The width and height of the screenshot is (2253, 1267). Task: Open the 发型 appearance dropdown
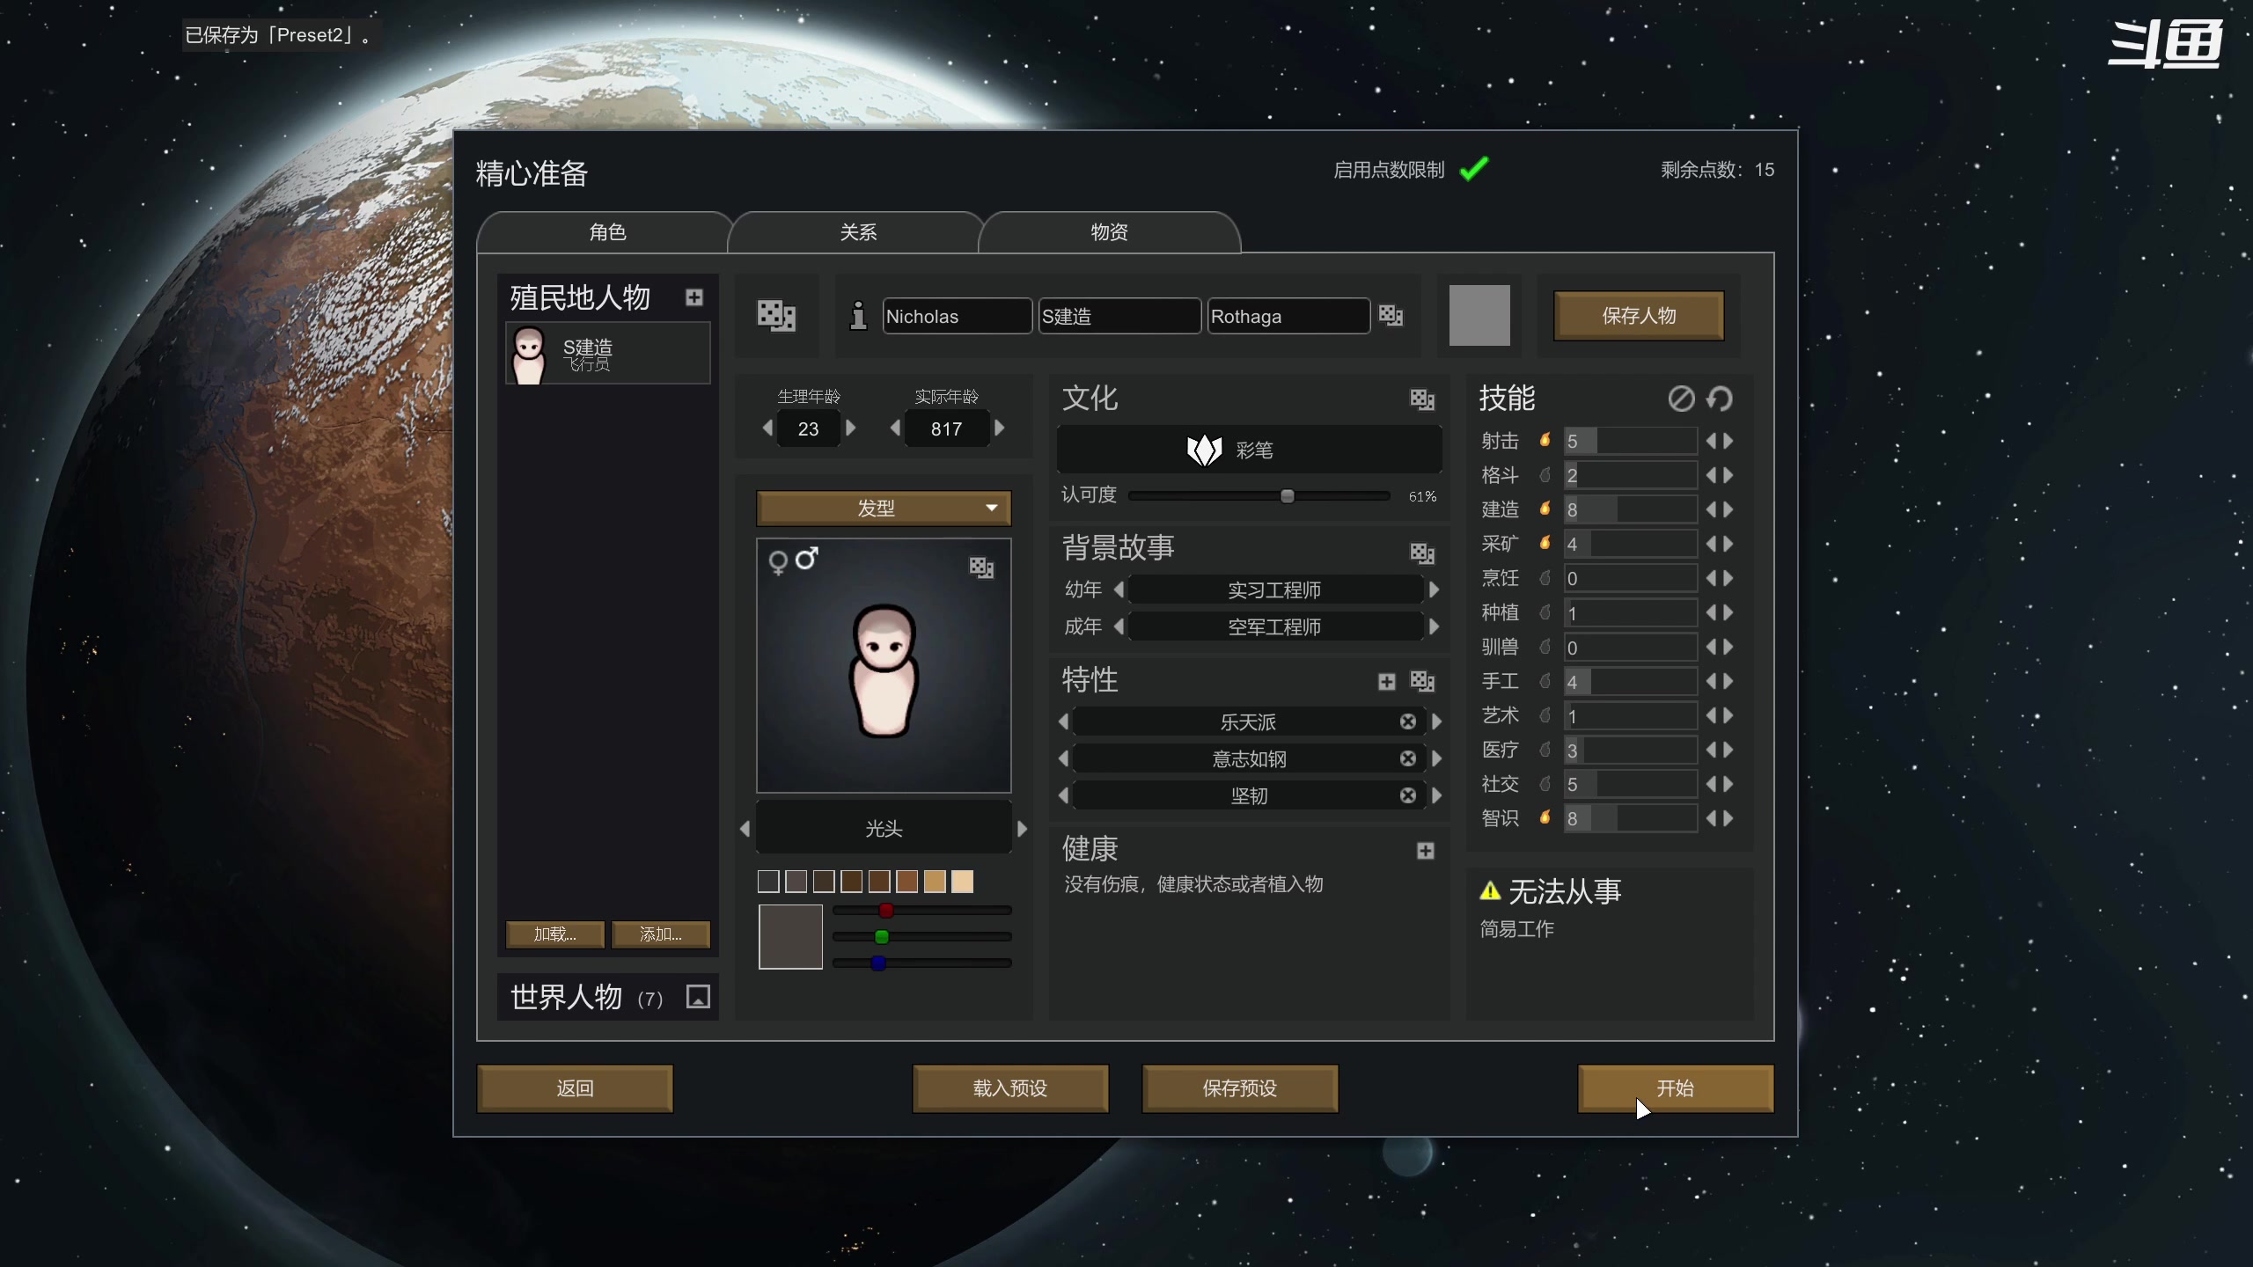(x=884, y=508)
